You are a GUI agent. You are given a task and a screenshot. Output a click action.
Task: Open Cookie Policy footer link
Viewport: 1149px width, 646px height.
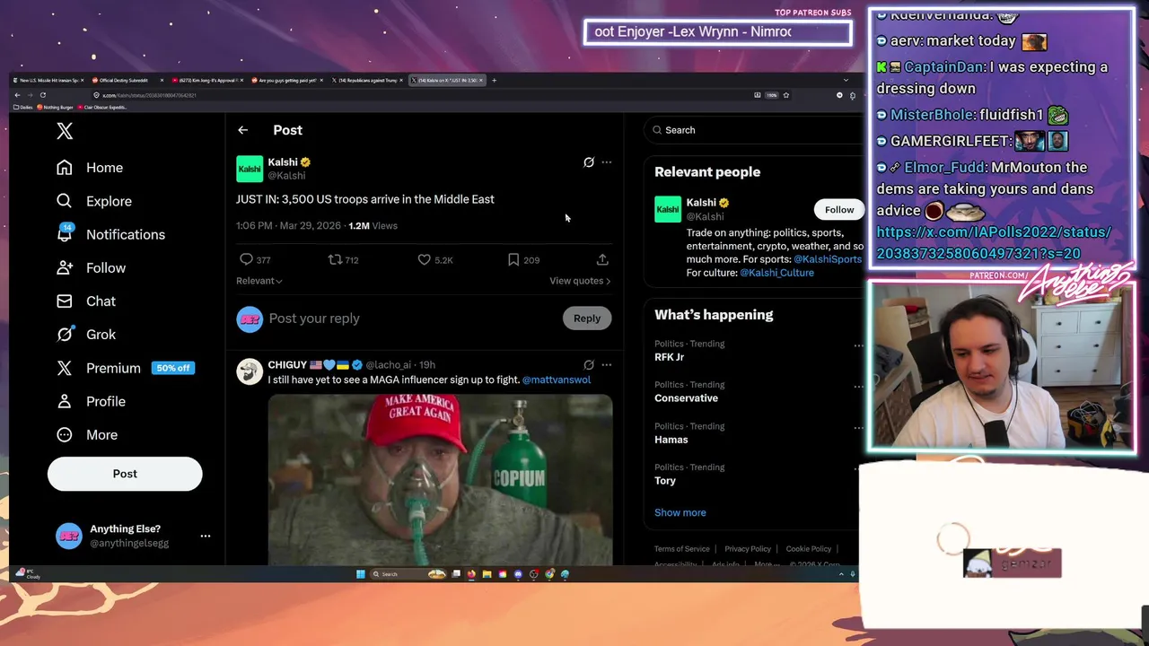pos(809,549)
